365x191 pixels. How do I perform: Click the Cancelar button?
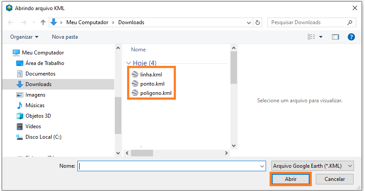coord(335,179)
